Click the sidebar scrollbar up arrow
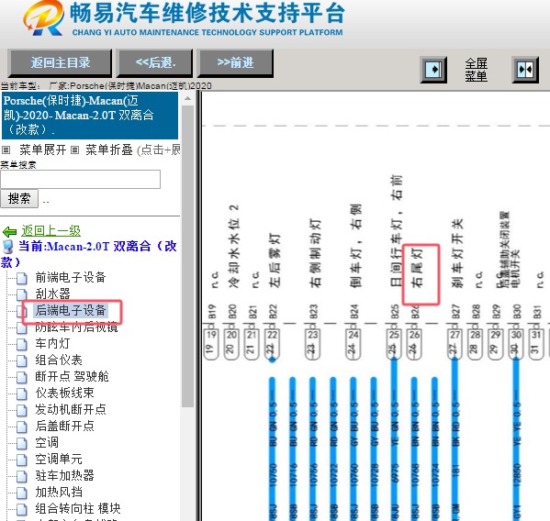This screenshot has height=521, width=550. click(x=187, y=98)
